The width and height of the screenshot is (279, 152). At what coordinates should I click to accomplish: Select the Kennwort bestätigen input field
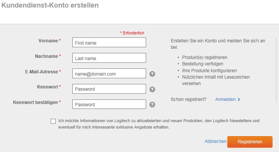[109, 104]
